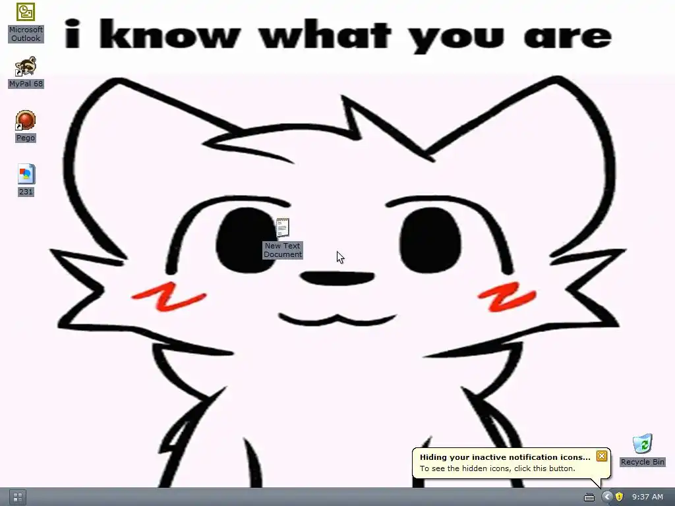Open the Recycle Bin icon
The width and height of the screenshot is (675, 506).
click(x=642, y=450)
